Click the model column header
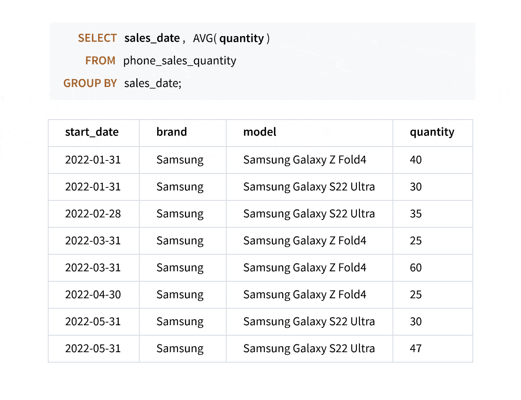The width and height of the screenshot is (521, 400). pyautogui.click(x=260, y=132)
